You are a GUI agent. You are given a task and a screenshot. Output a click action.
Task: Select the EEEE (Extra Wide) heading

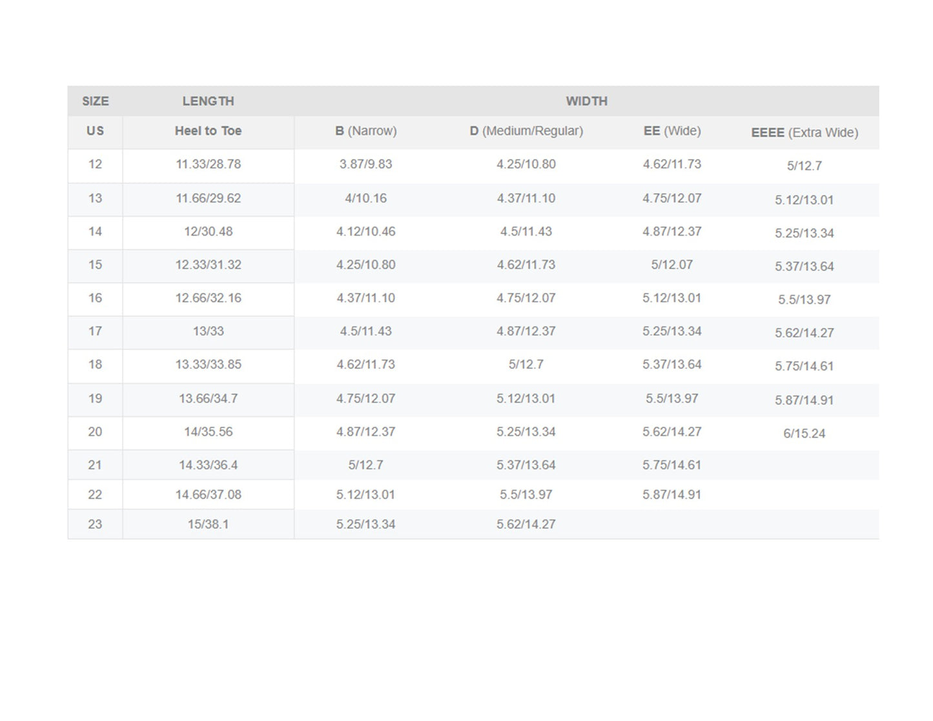pos(804,133)
